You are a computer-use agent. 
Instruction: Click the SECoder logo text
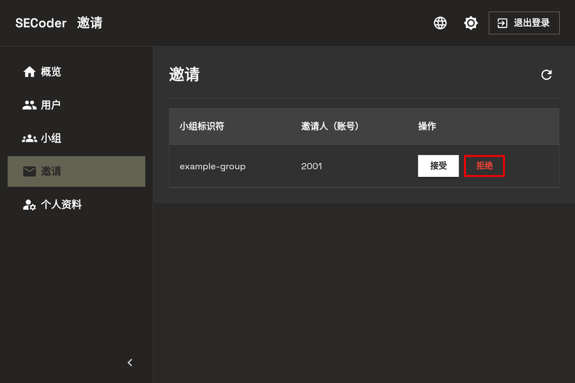click(41, 23)
